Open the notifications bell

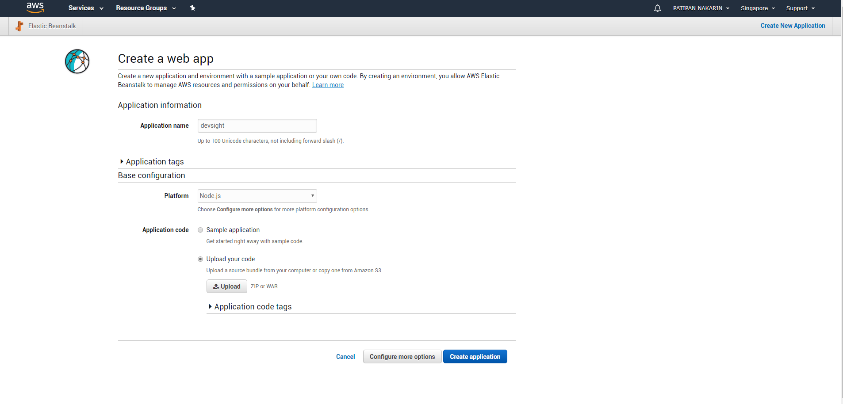[x=657, y=8]
